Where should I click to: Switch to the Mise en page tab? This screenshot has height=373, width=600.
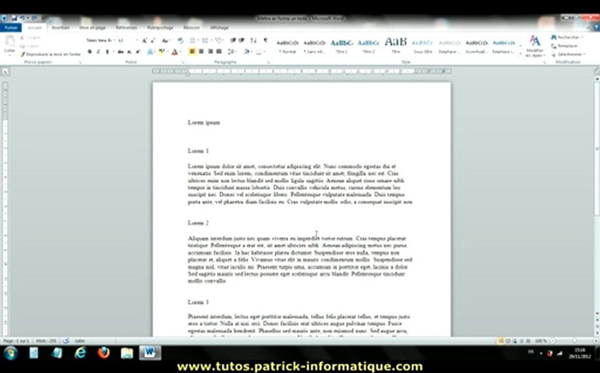pyautogui.click(x=92, y=27)
